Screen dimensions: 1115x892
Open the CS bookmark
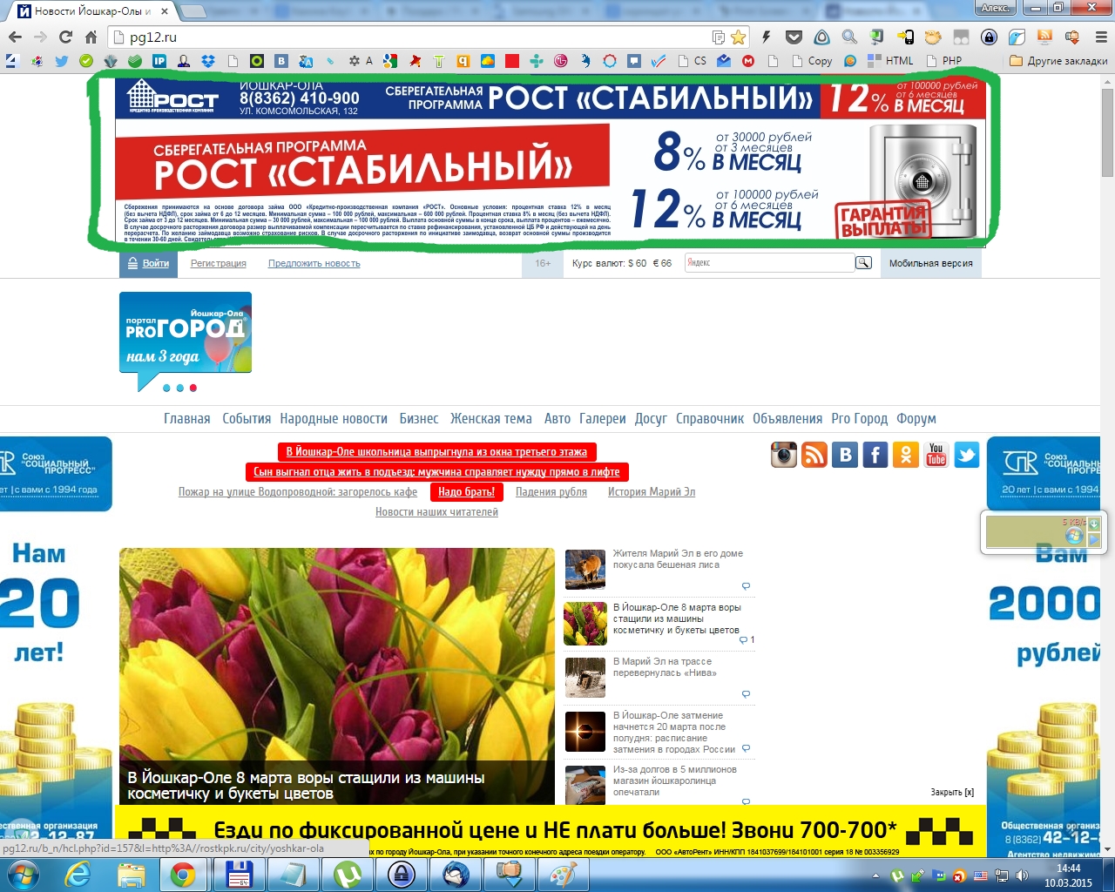pyautogui.click(x=692, y=61)
